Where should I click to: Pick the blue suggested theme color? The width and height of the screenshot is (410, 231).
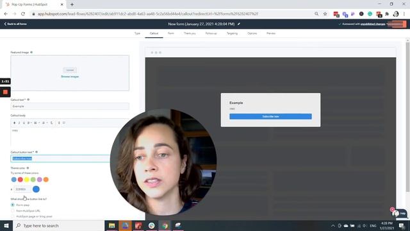[14, 180]
